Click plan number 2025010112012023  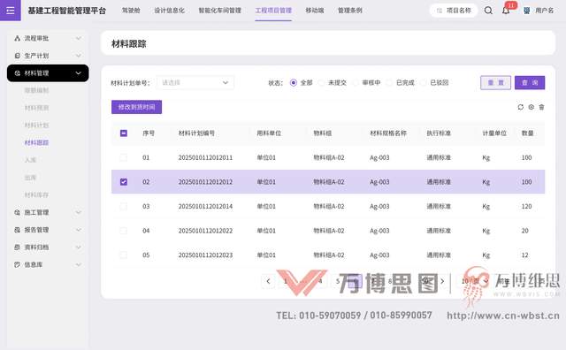click(205, 255)
